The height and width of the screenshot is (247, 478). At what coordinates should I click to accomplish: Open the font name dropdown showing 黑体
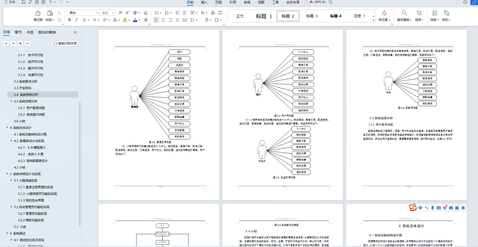[97, 13]
